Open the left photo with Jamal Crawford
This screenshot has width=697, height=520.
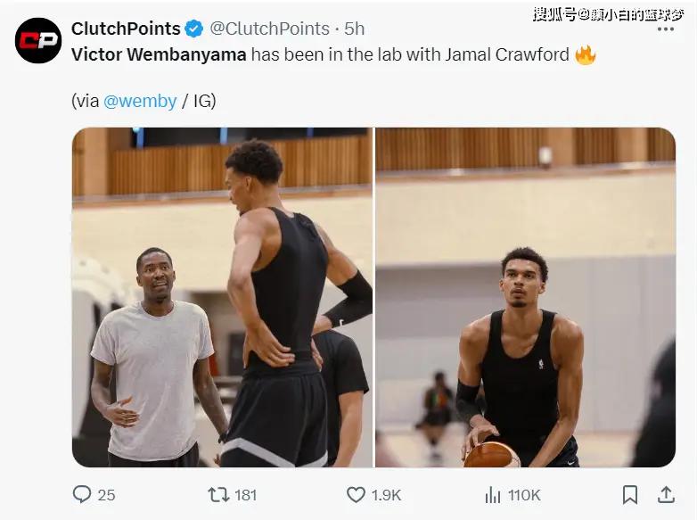[x=222, y=297]
